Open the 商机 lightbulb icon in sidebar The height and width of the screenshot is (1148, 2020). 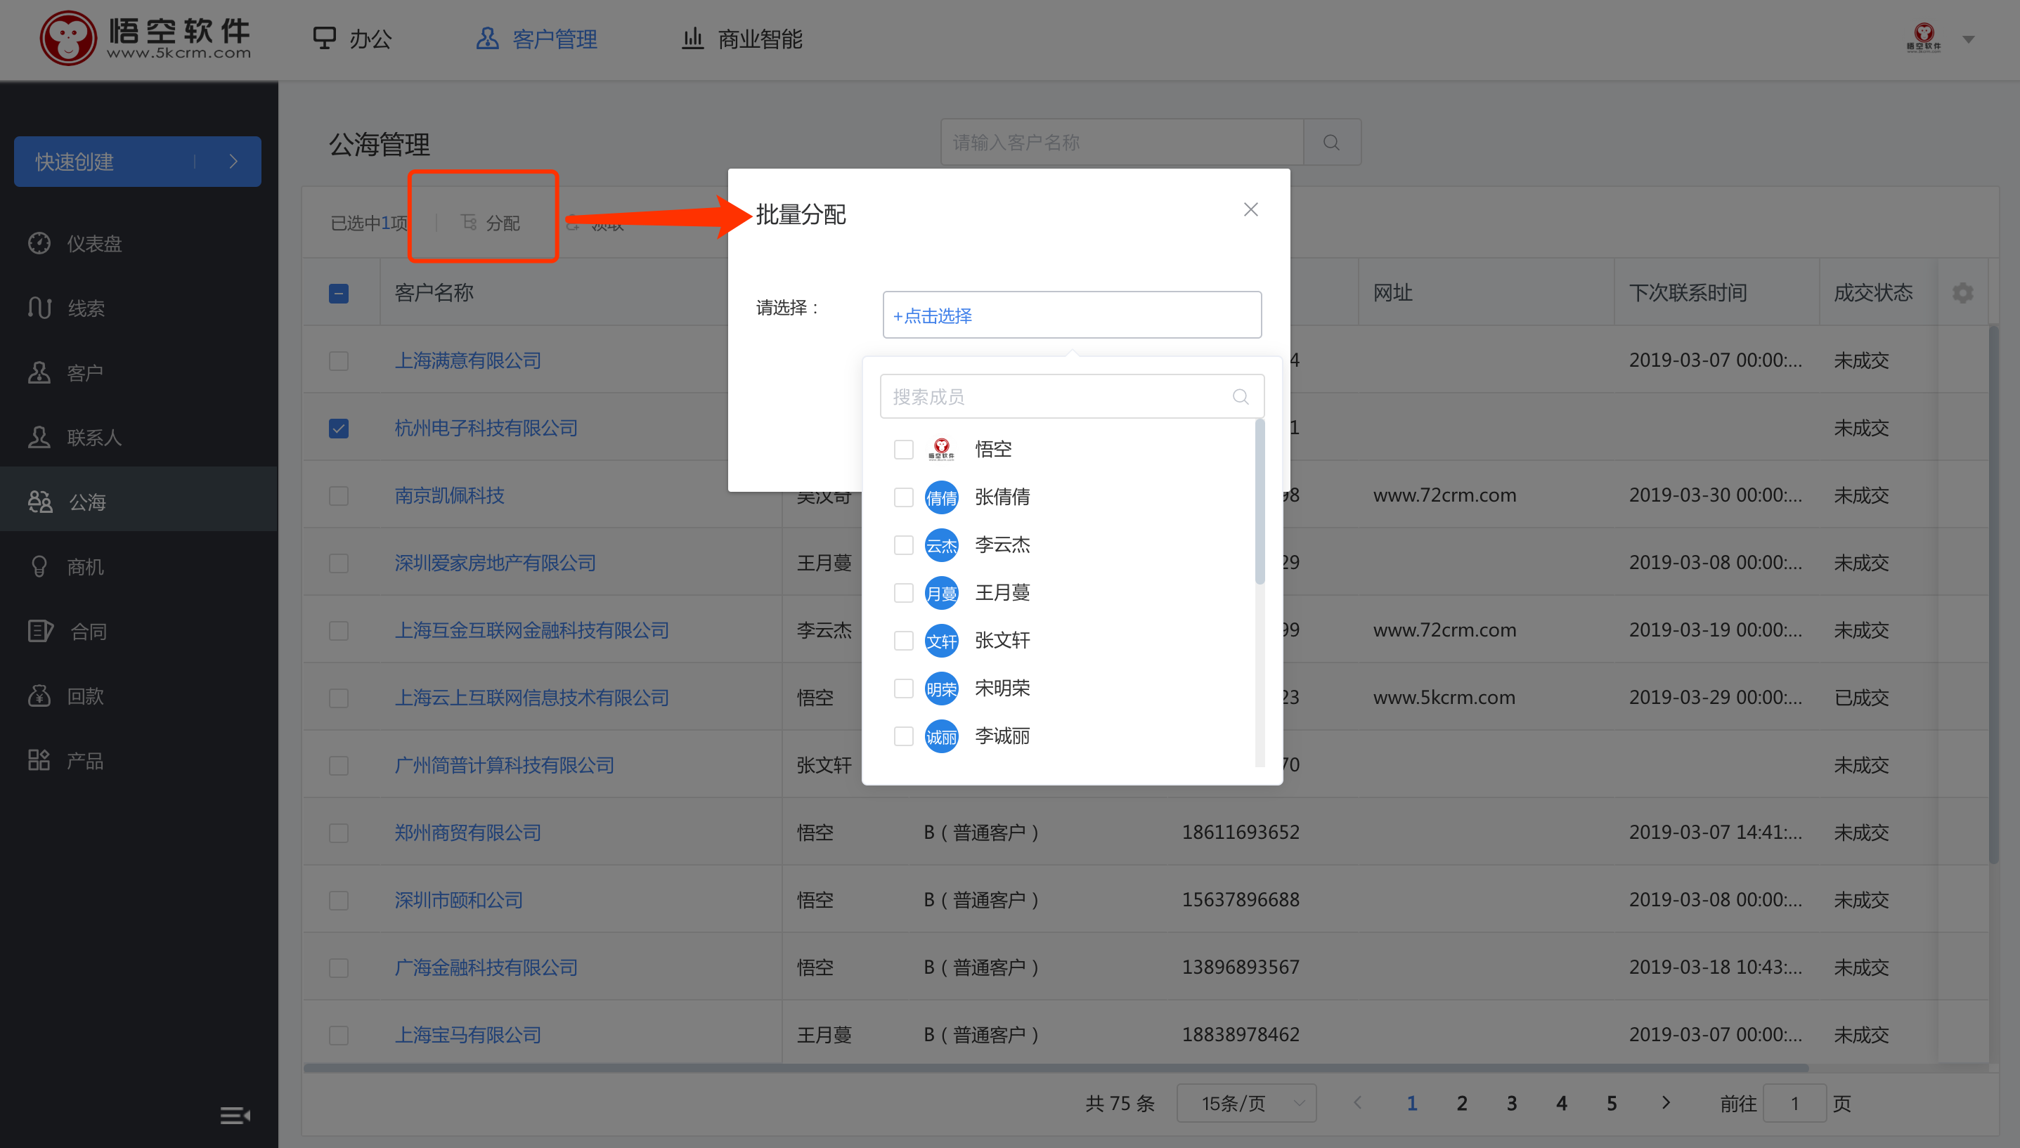point(39,567)
